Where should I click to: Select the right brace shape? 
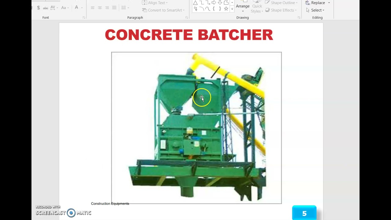[x=220, y=9]
